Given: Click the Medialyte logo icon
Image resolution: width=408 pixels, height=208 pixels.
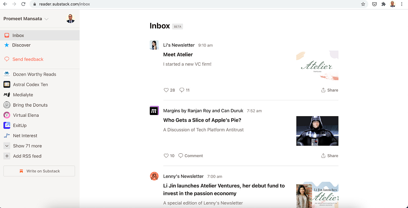Looking at the screenshot, I should (7, 95).
